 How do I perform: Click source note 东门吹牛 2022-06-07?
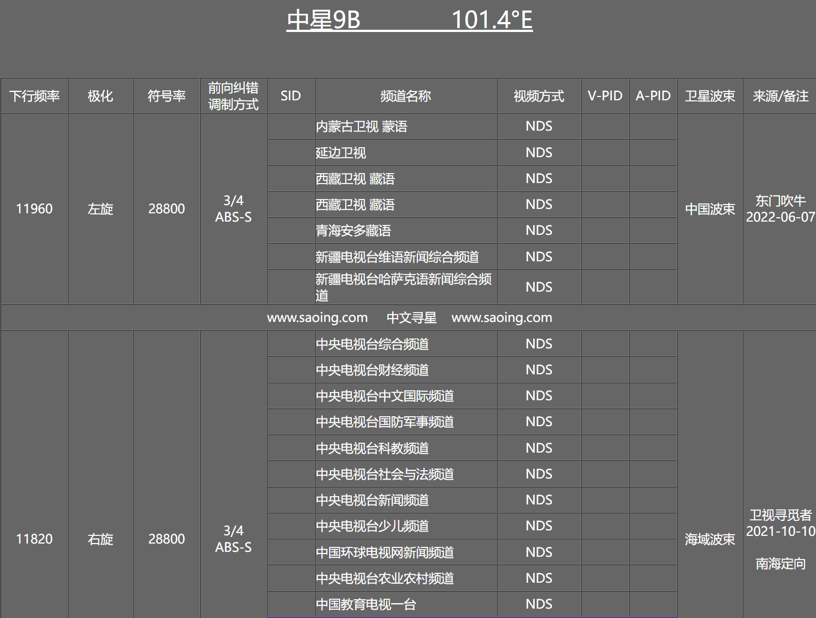[x=780, y=209]
